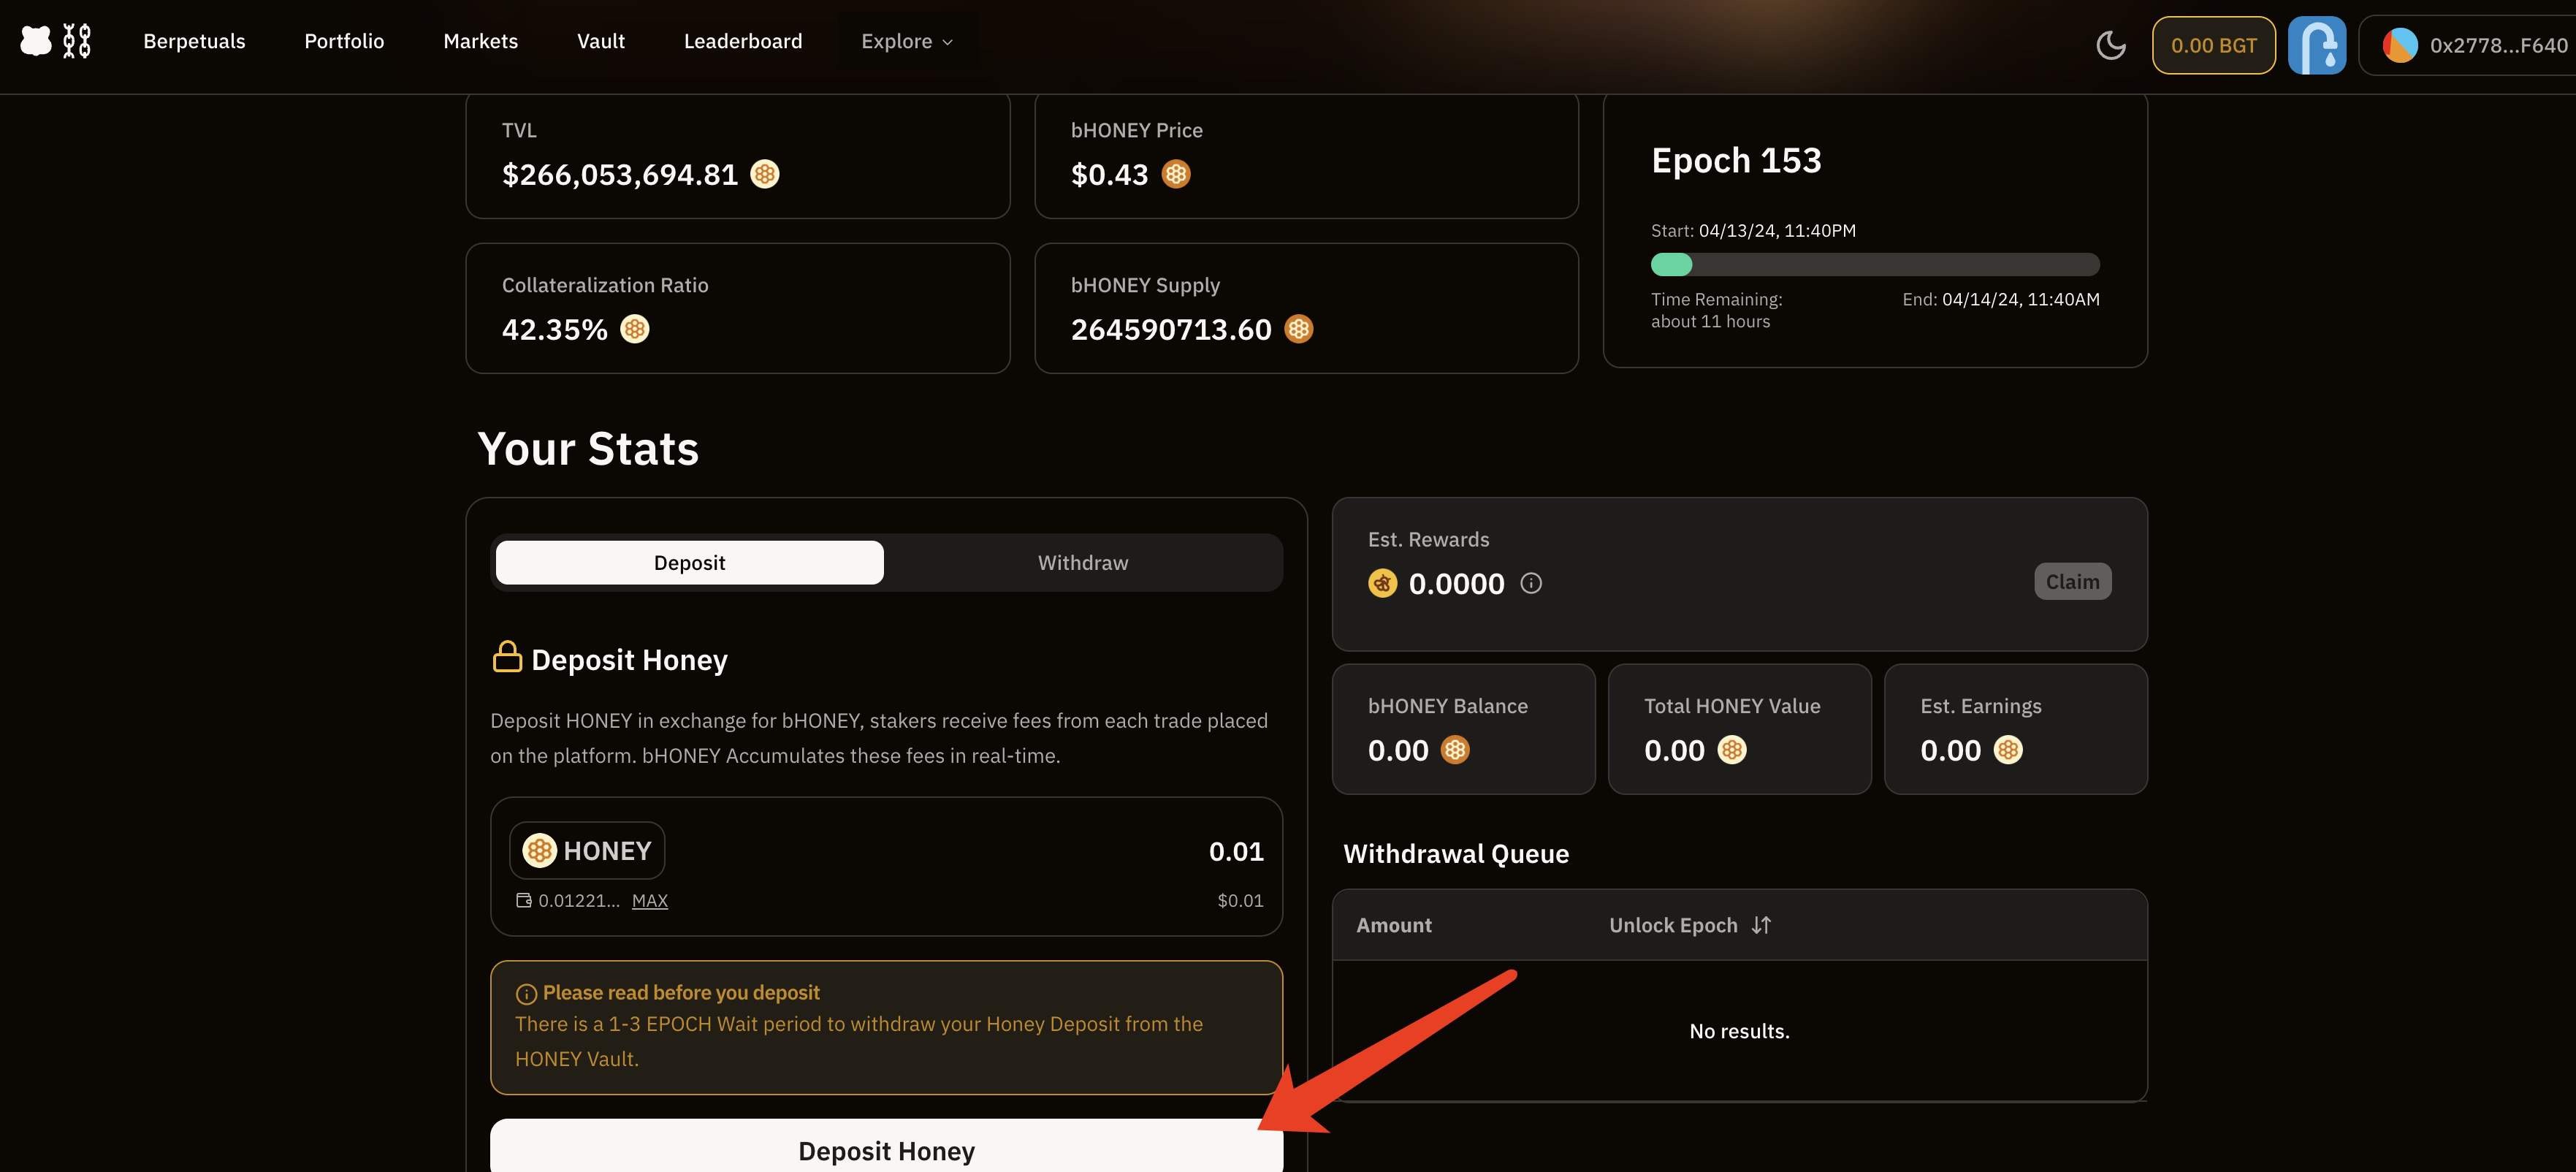Click the BGT reward coin icon
The image size is (2576, 1172).
tap(1382, 583)
